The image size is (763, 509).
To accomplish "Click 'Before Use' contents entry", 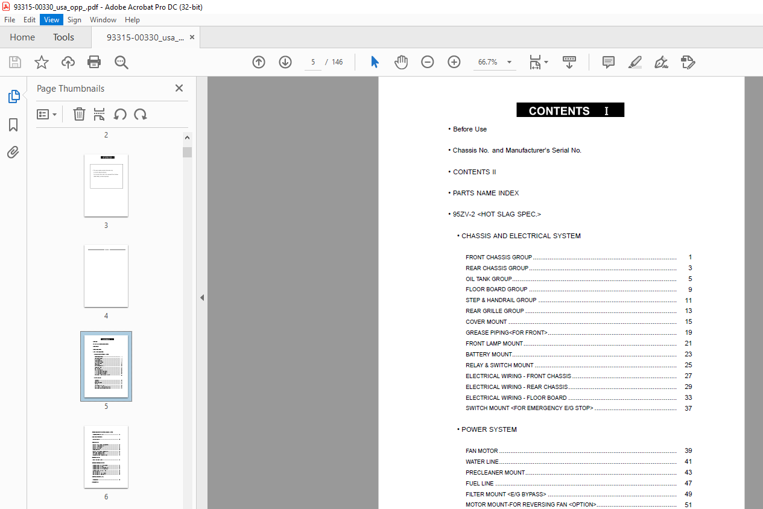I will tap(470, 129).
